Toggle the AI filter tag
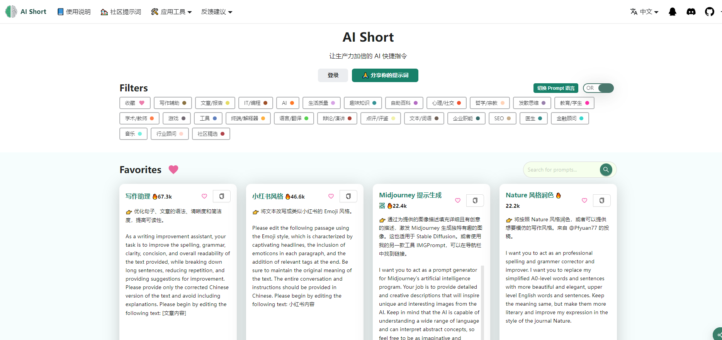Image resolution: width=722 pixels, height=340 pixels. [x=288, y=103]
